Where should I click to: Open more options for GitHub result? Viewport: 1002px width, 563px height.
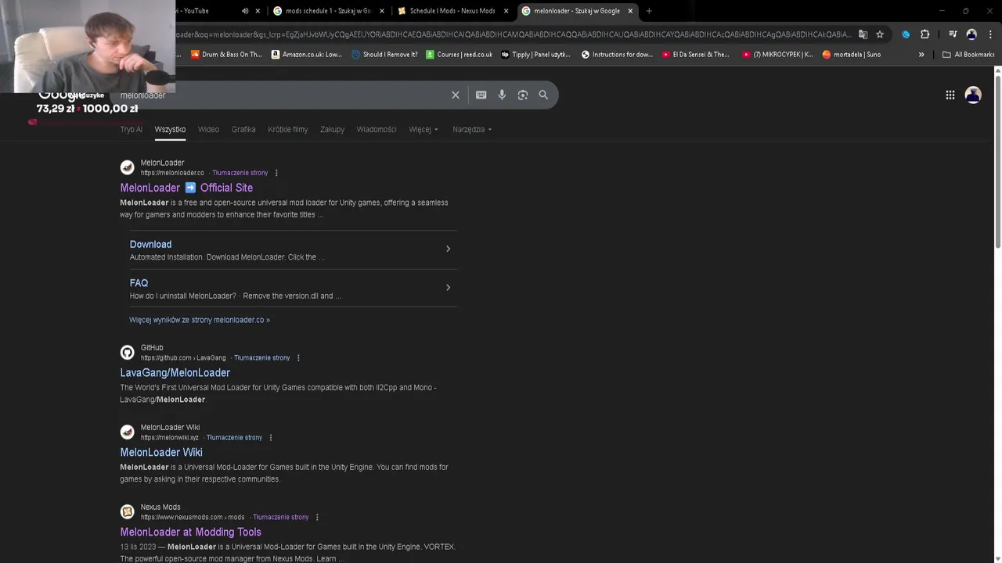[x=298, y=358]
